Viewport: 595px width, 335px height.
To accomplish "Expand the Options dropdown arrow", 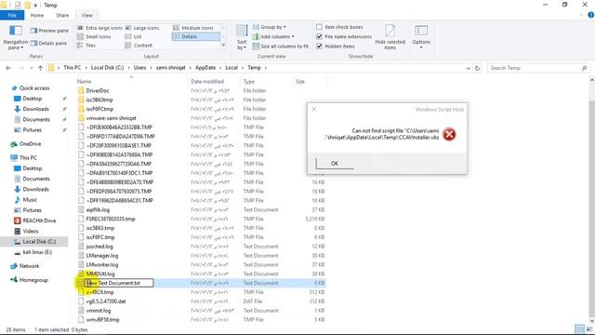I will pyautogui.click(x=421, y=47).
